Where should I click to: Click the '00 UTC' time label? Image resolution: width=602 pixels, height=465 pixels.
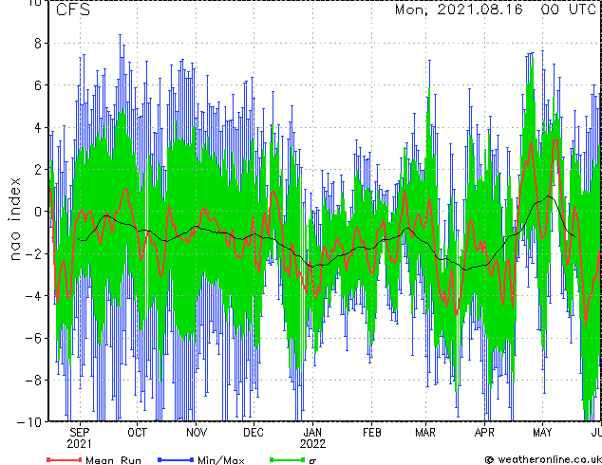[x=568, y=9]
